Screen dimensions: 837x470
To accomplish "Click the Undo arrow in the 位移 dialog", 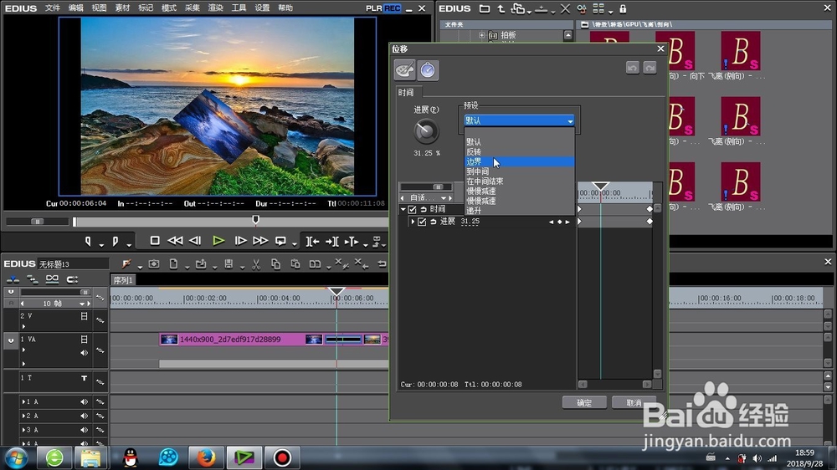I will 633,68.
